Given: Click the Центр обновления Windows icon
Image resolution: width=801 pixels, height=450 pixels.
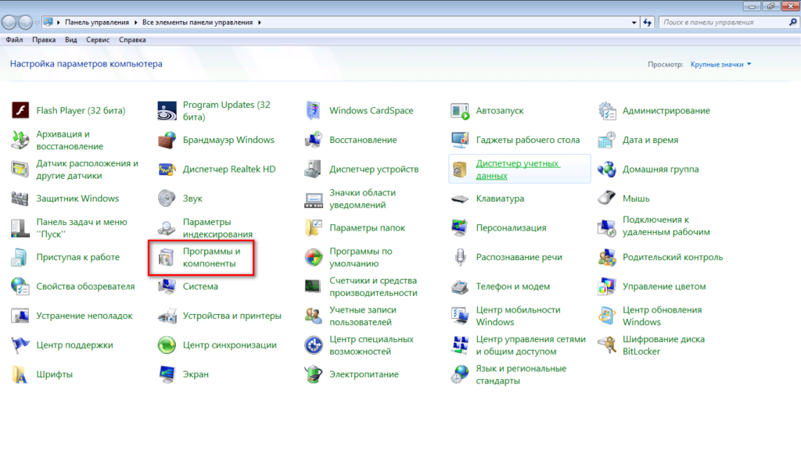Looking at the screenshot, I should tap(607, 316).
